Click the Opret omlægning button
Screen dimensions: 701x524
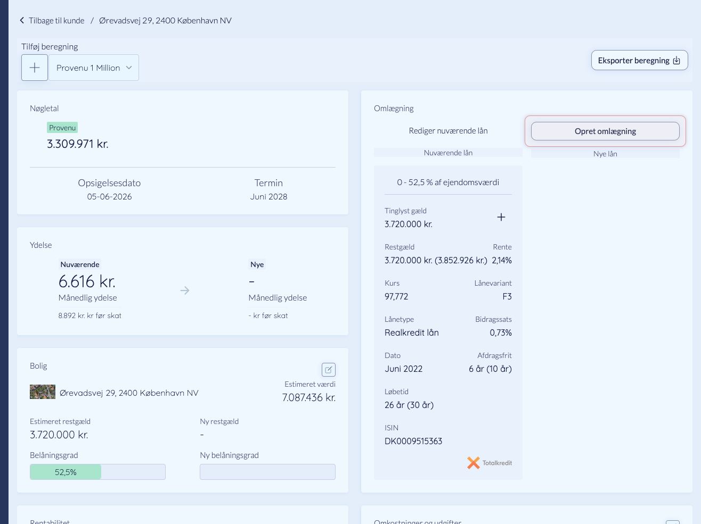pos(605,131)
